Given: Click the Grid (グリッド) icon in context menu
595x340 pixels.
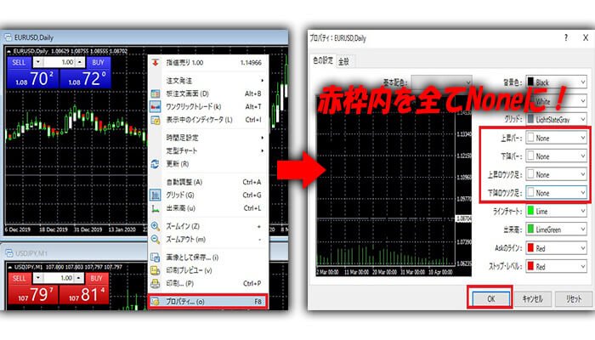Looking at the screenshot, I should pos(156,195).
